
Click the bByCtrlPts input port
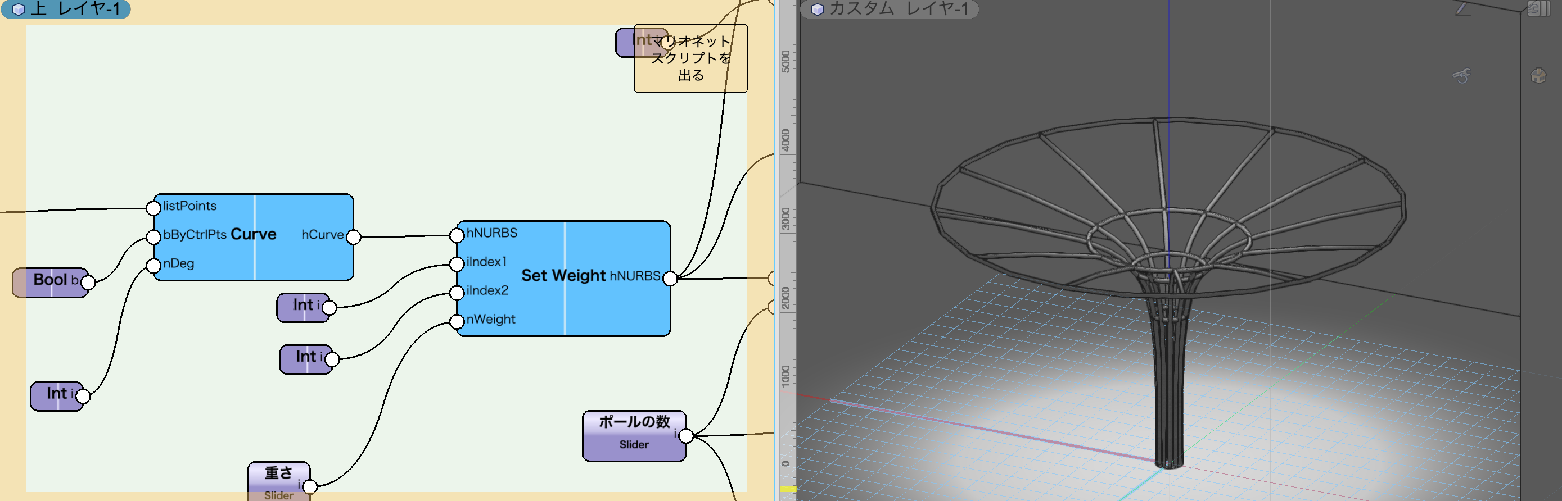point(154,237)
